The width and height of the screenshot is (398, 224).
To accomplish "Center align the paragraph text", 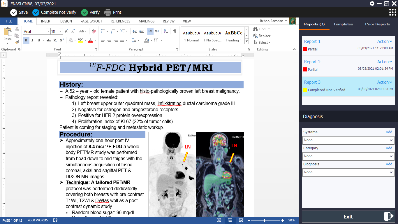I will pyautogui.click(x=109, y=40).
